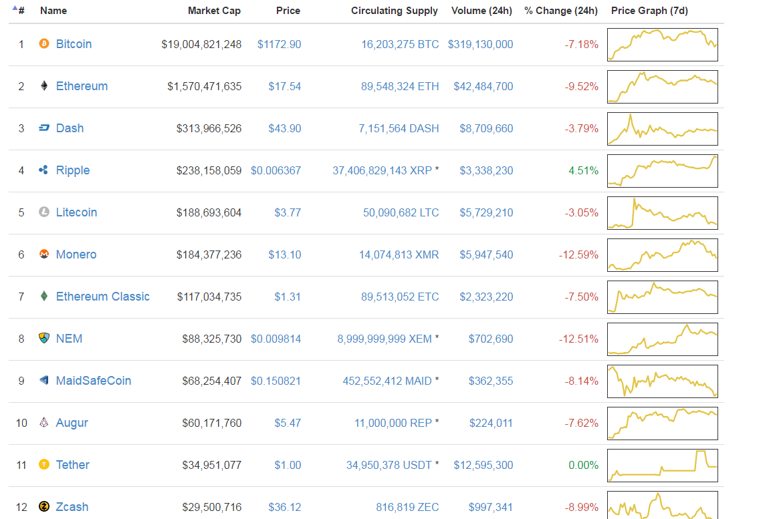
Task: Click the Zcash coin icon
Action: [x=44, y=506]
